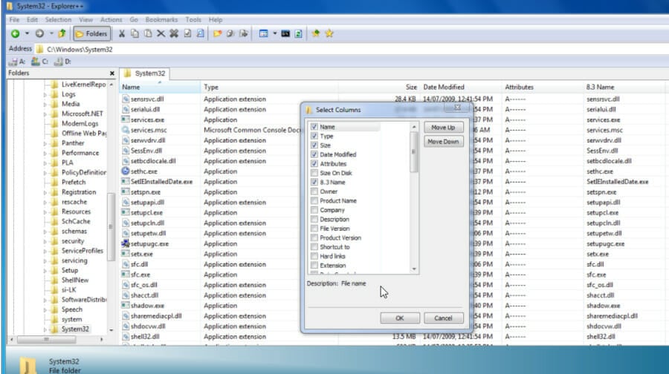Open the Bookmarks menu

coord(161,19)
